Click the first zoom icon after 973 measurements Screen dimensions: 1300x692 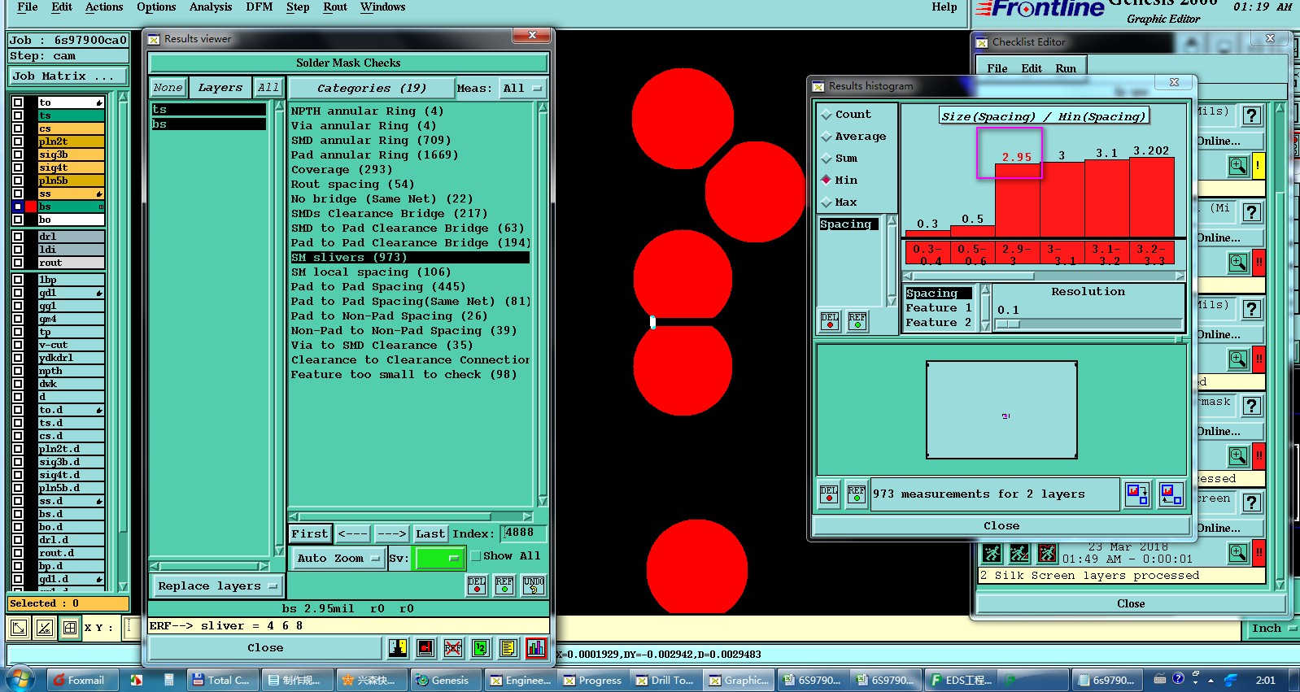(x=1137, y=494)
